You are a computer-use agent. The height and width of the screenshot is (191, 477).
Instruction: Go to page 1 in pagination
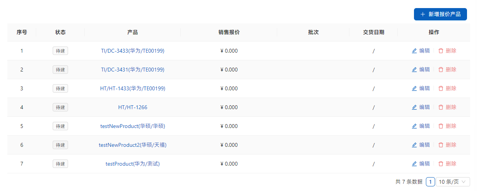(430, 182)
